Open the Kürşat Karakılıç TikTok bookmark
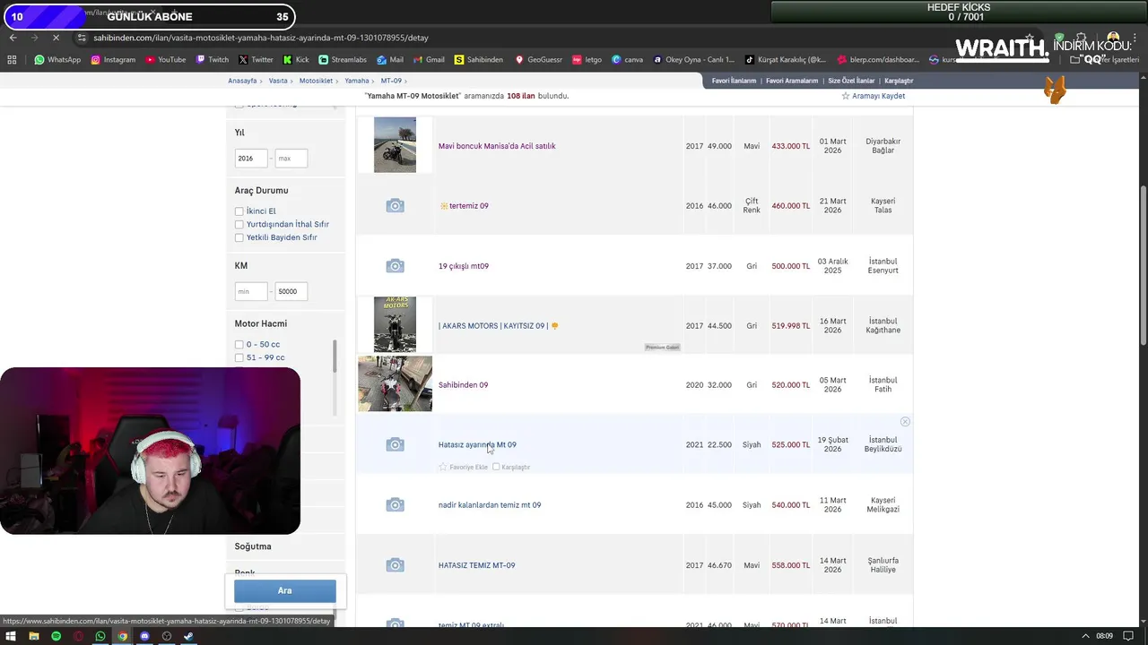The height and width of the screenshot is (645, 1148). (784, 60)
